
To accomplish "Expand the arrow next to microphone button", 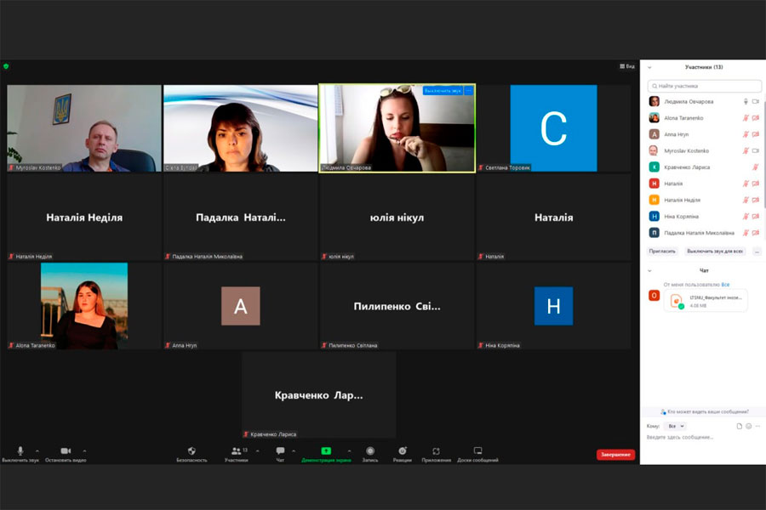I will [x=38, y=450].
